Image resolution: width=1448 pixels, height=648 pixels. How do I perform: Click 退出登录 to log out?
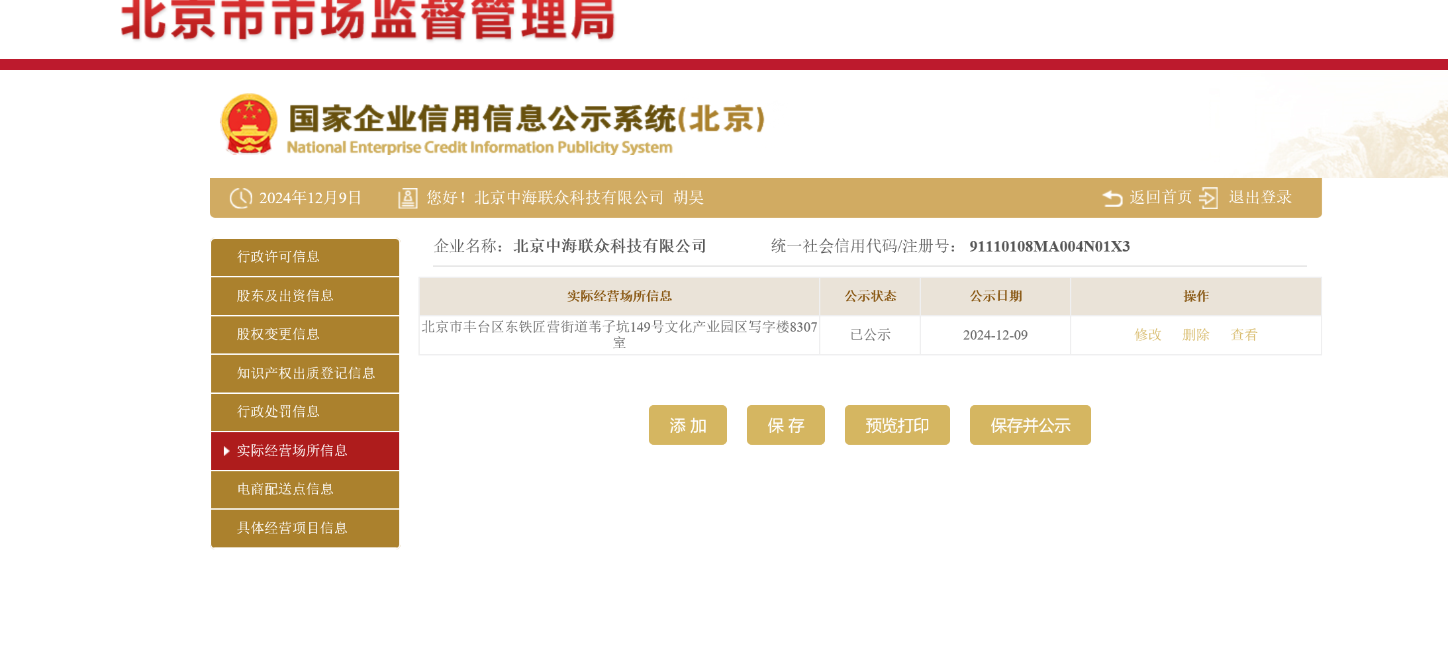[1261, 197]
